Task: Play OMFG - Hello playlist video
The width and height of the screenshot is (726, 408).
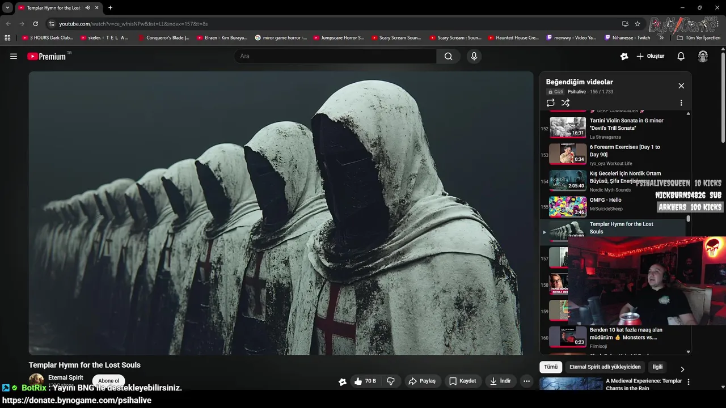Action: coord(613,207)
